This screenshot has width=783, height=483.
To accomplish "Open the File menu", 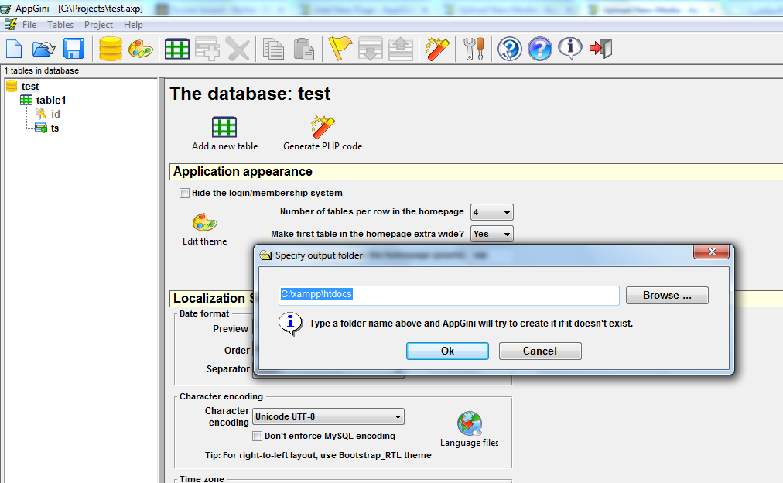I will tap(29, 25).
